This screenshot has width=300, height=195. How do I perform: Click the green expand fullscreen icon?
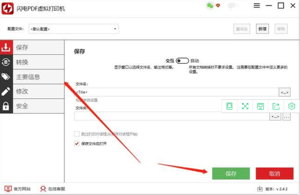tap(245, 106)
